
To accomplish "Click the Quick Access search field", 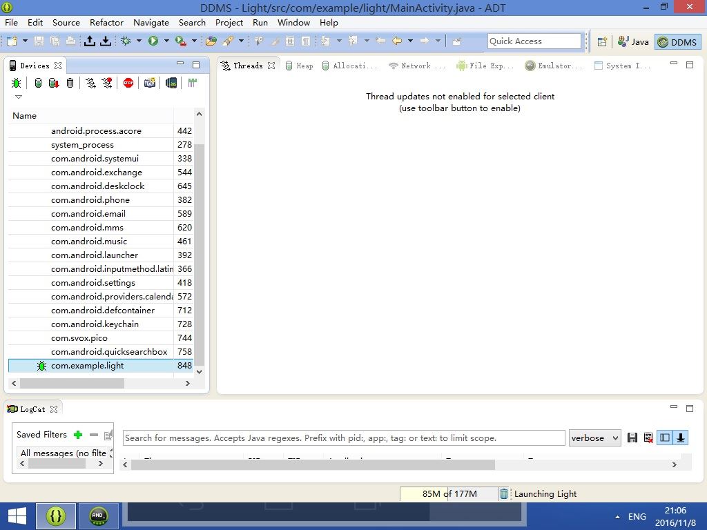I will pyautogui.click(x=534, y=41).
